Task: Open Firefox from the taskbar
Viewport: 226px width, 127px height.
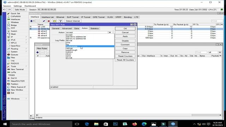Action: (135, 124)
